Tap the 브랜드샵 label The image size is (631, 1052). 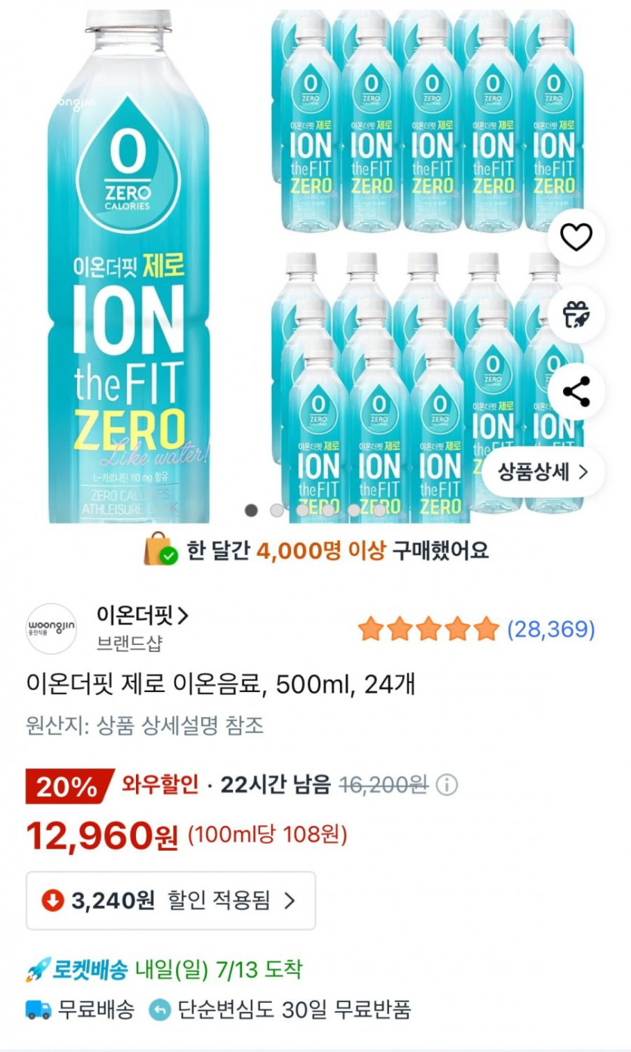click(129, 644)
